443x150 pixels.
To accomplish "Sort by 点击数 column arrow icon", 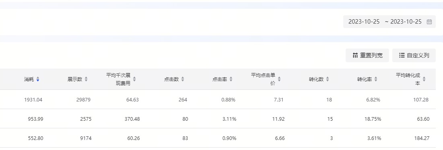I will [x=183, y=79].
